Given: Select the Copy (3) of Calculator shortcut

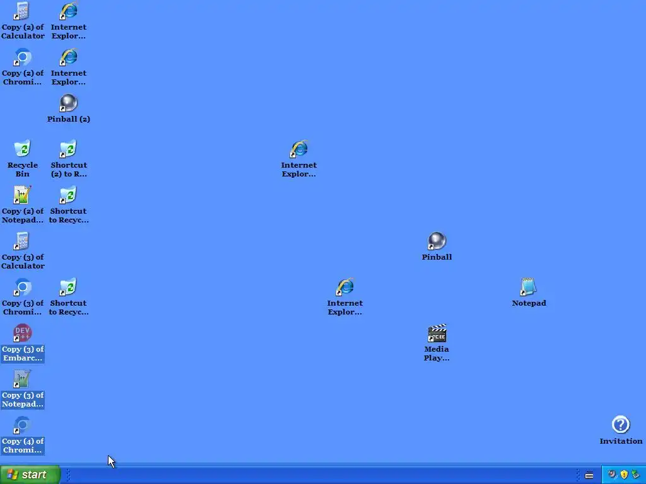Looking at the screenshot, I should (x=23, y=251).
